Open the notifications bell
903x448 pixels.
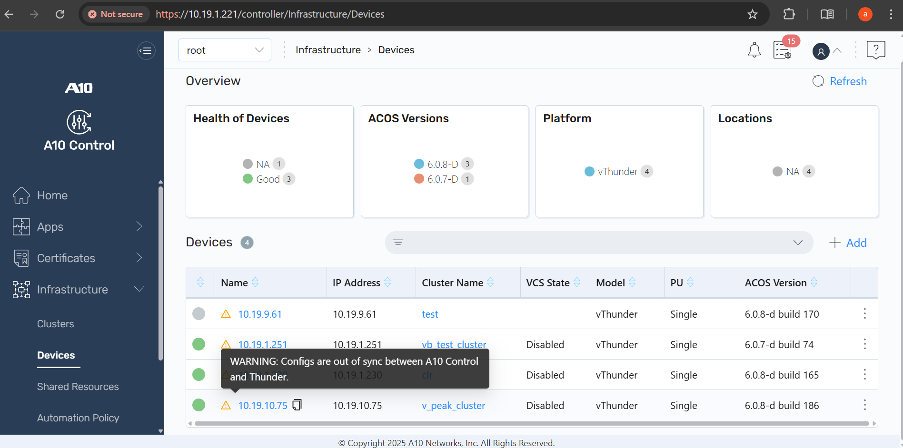(754, 50)
